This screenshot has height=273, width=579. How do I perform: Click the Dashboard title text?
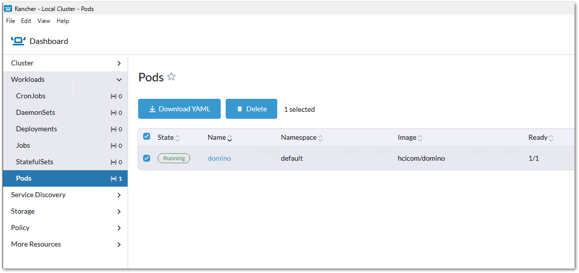point(49,41)
